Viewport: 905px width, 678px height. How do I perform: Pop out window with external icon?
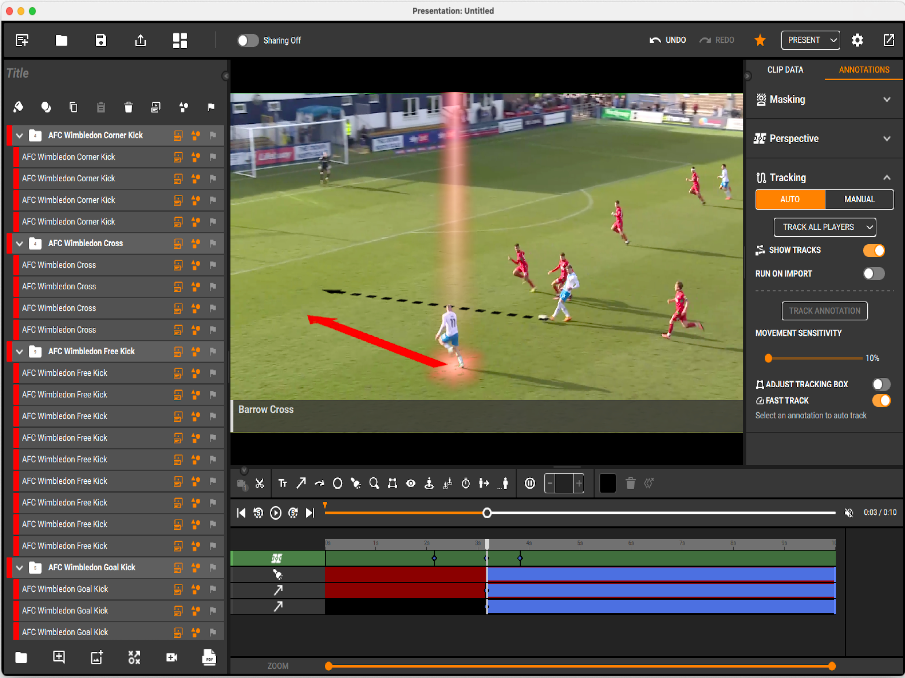click(x=889, y=40)
